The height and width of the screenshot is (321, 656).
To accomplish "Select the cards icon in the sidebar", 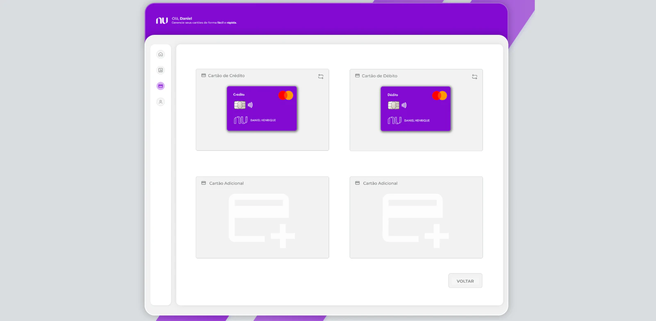I will coord(161,86).
